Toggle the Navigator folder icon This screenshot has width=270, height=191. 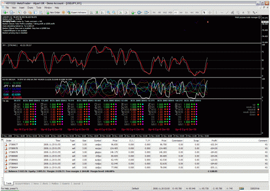[30, 13]
